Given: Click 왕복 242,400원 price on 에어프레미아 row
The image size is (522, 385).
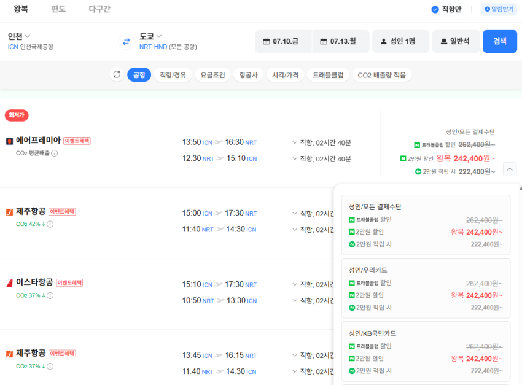Looking at the screenshot, I should coord(466,158).
